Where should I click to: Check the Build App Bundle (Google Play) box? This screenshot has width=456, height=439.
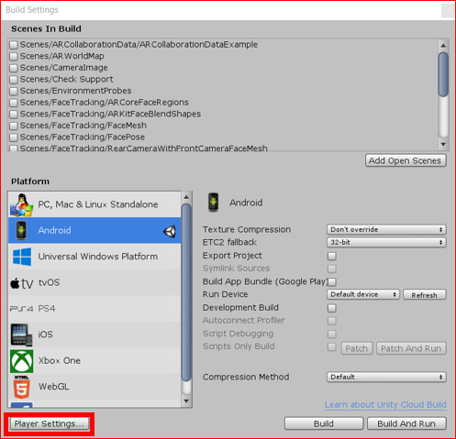[332, 281]
